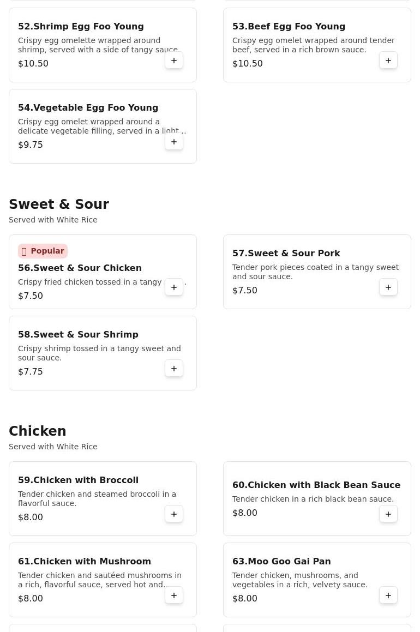Click plus icon for Chicken with Mushroom
This screenshot has height=632, width=420.
173,595
